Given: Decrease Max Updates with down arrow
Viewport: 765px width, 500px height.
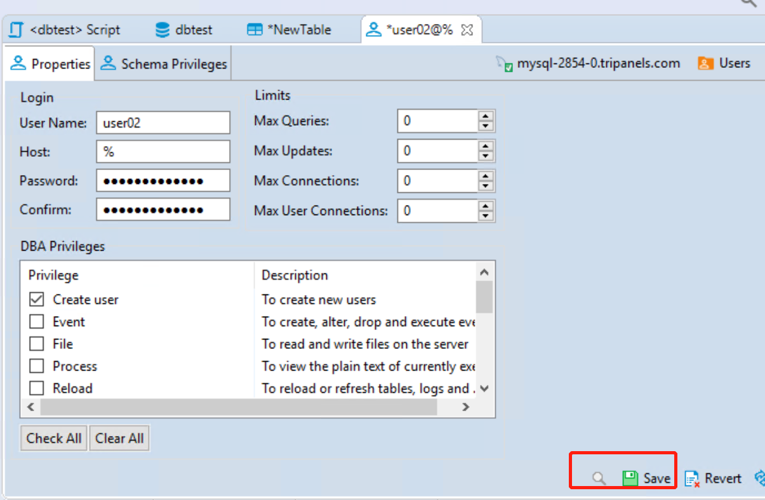Looking at the screenshot, I should point(486,156).
